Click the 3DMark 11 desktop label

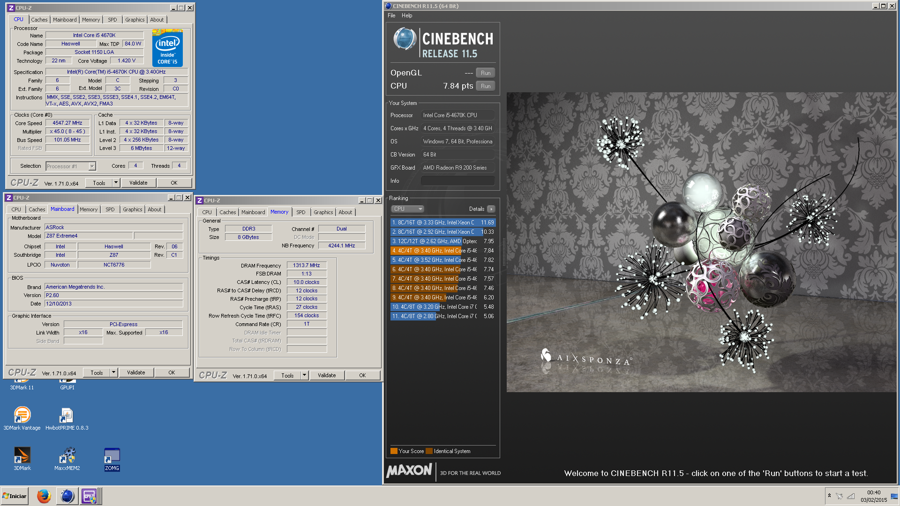pyautogui.click(x=22, y=387)
